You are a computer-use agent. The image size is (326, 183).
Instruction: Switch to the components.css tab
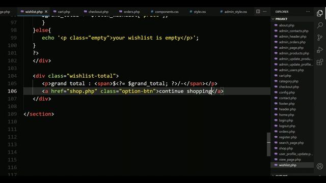tap(167, 12)
